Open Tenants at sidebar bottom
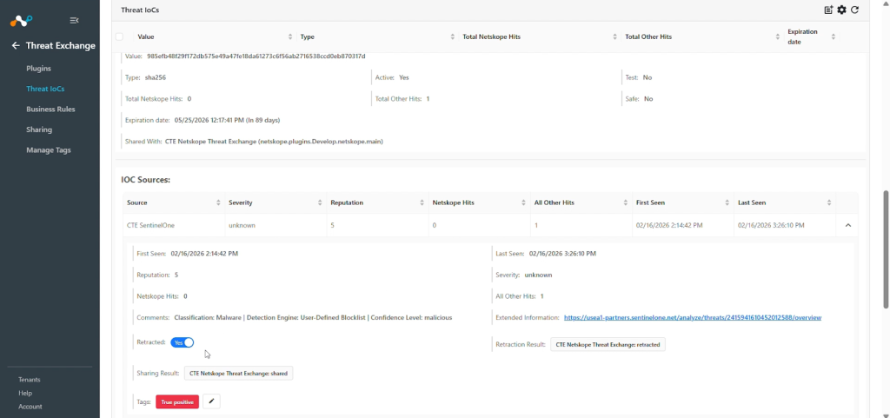The image size is (890, 418). 30,380
